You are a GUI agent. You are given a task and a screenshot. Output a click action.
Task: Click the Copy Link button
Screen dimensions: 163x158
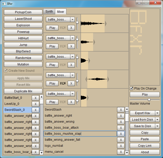(145, 146)
